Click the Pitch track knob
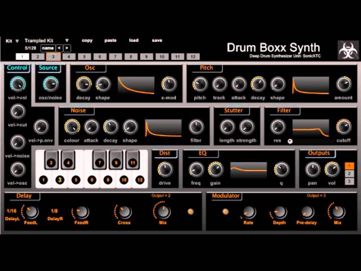The height and width of the screenshot is (271, 361). pyautogui.click(x=219, y=84)
